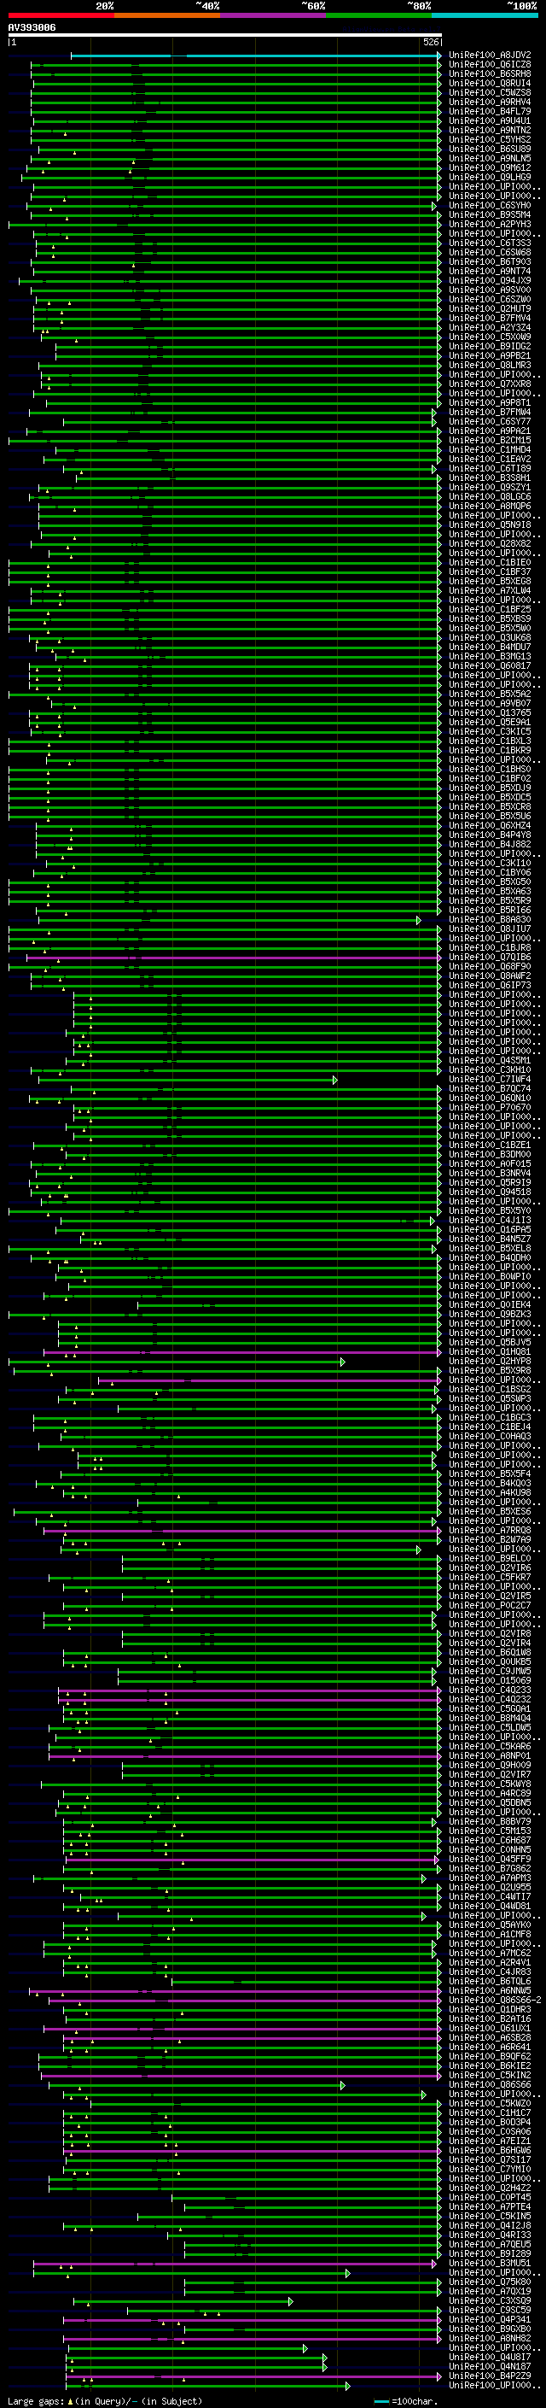The height and width of the screenshot is (2408, 546).
Task: Open hit UniRef100_C5YHS2
Action: click(490, 140)
